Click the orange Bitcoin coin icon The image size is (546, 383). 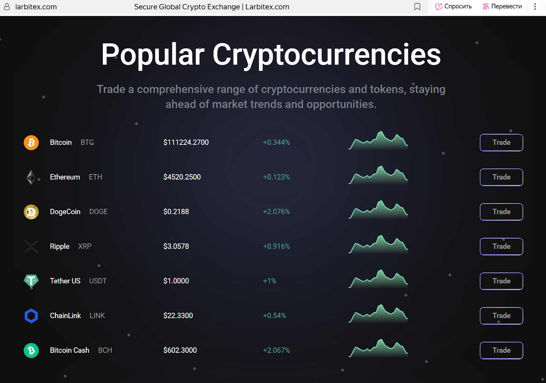pos(31,143)
